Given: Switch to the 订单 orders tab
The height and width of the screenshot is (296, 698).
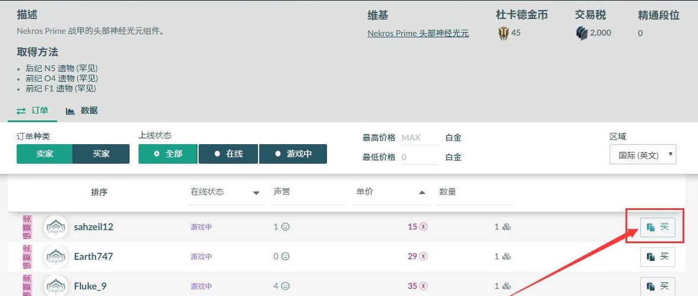Looking at the screenshot, I should point(32,111).
